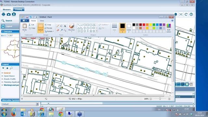This screenshot has width=208, height=117.
Task: Open the Legend section in GeoMedia sidebar
Action: coord(10,26)
